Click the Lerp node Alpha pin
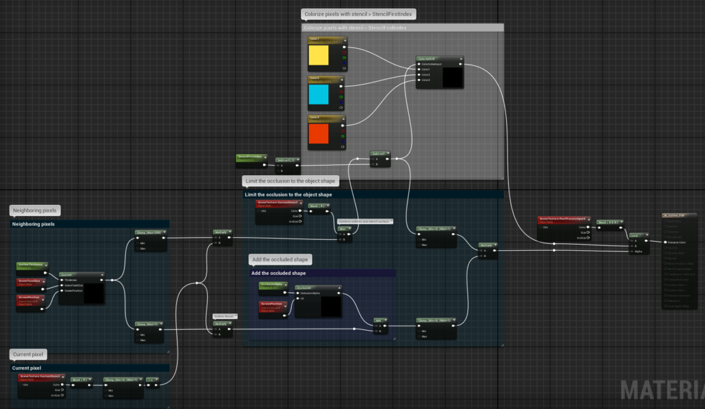 click(x=632, y=252)
